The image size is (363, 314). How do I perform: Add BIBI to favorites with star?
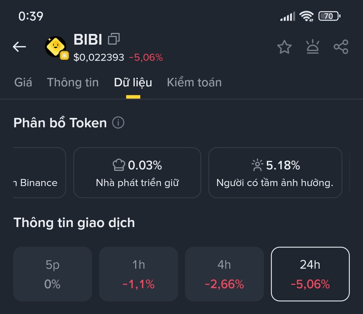tap(284, 47)
